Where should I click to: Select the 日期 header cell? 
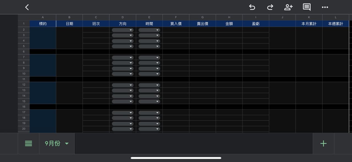click(69, 24)
